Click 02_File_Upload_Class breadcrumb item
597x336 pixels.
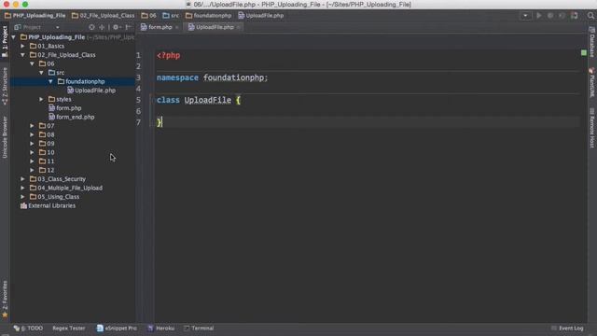coord(103,16)
